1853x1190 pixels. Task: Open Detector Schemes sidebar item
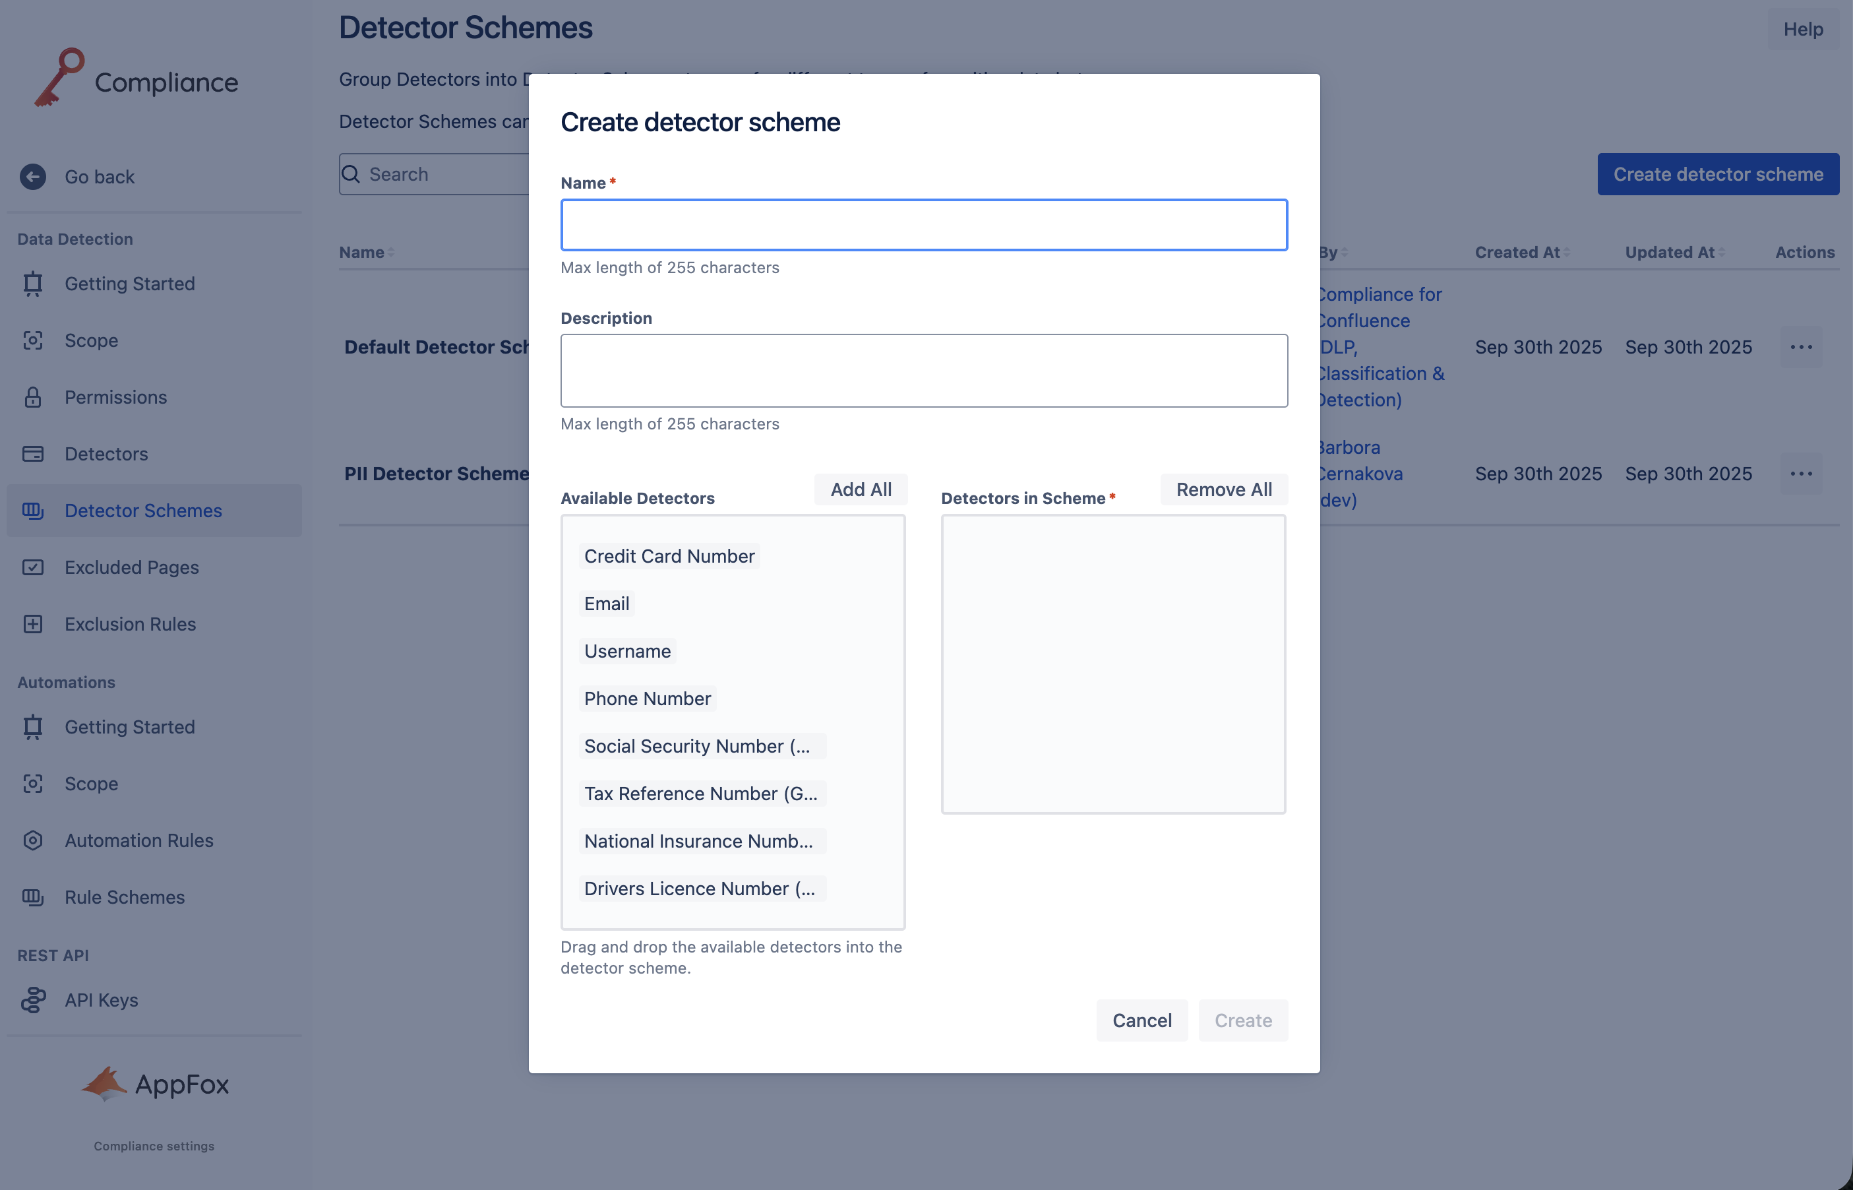pyautogui.click(x=143, y=511)
